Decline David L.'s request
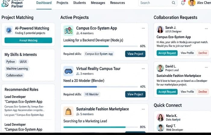Screen dimensions: 211x135 [x=203, y=92]
